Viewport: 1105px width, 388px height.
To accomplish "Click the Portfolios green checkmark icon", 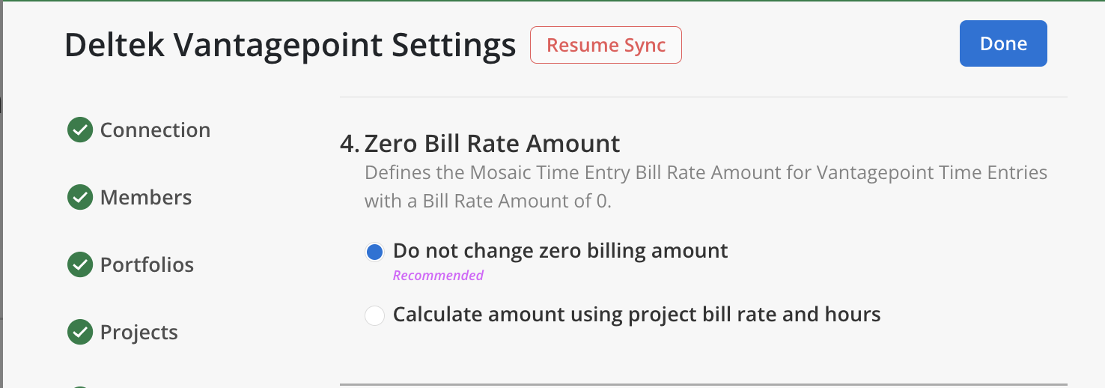I will [79, 265].
